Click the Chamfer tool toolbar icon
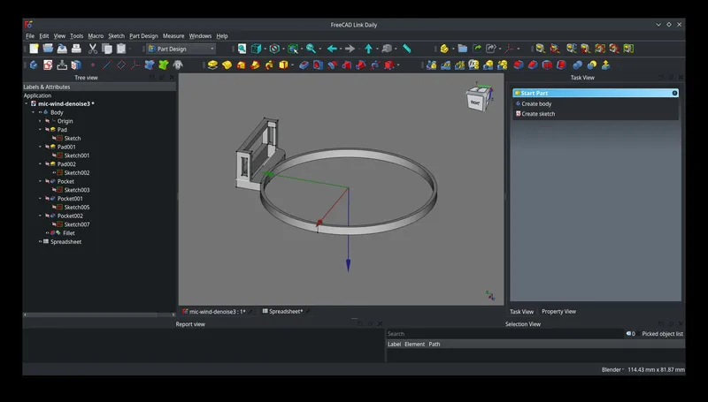This screenshot has height=402, width=708. pos(533,65)
